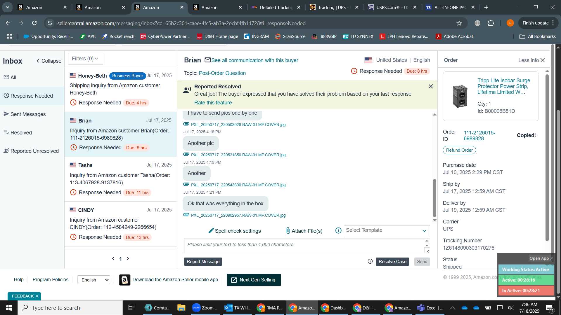Open the volume icon in system tray
Viewport: 561px width, 315px height.
coord(511,308)
